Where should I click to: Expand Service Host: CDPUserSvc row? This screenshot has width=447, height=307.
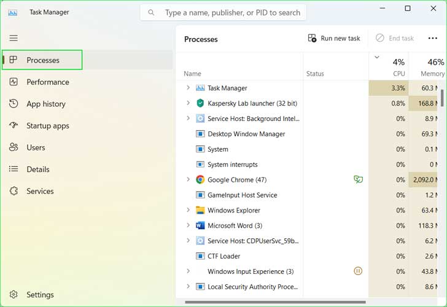click(x=188, y=240)
